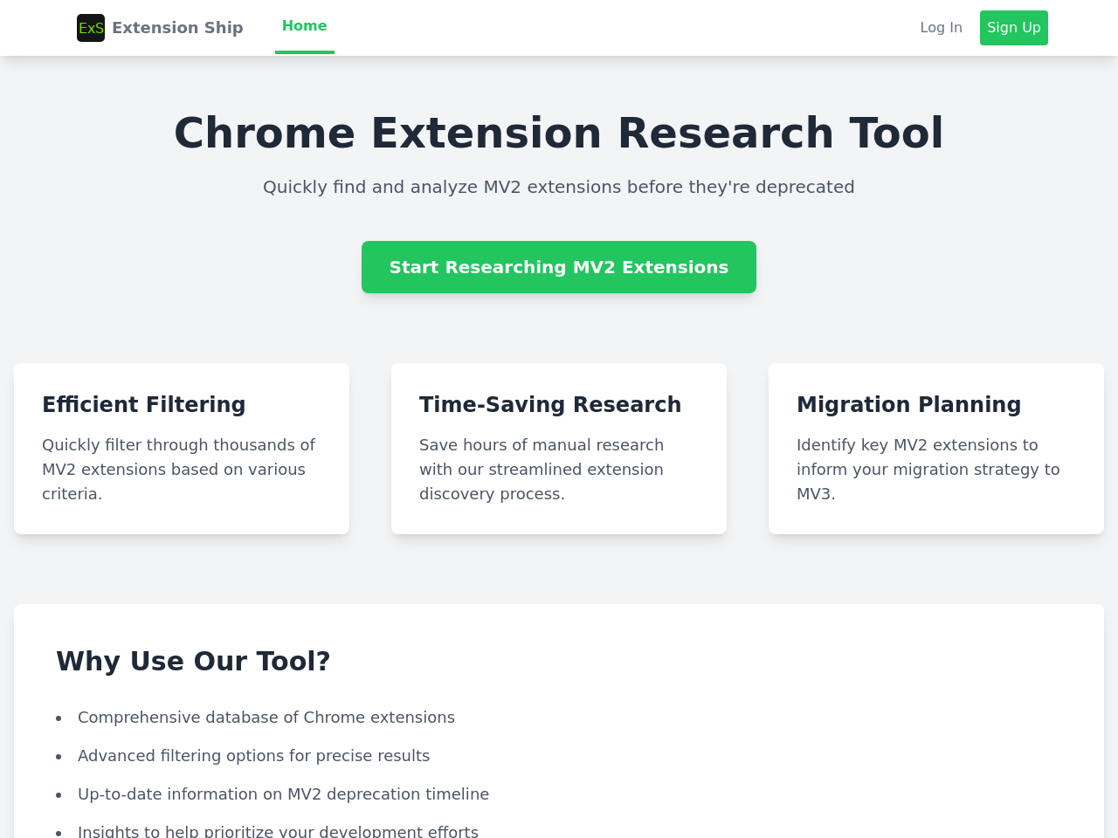Click the bullet beside Comprehensive database
Screen dimensions: 1118x838
(59, 718)
